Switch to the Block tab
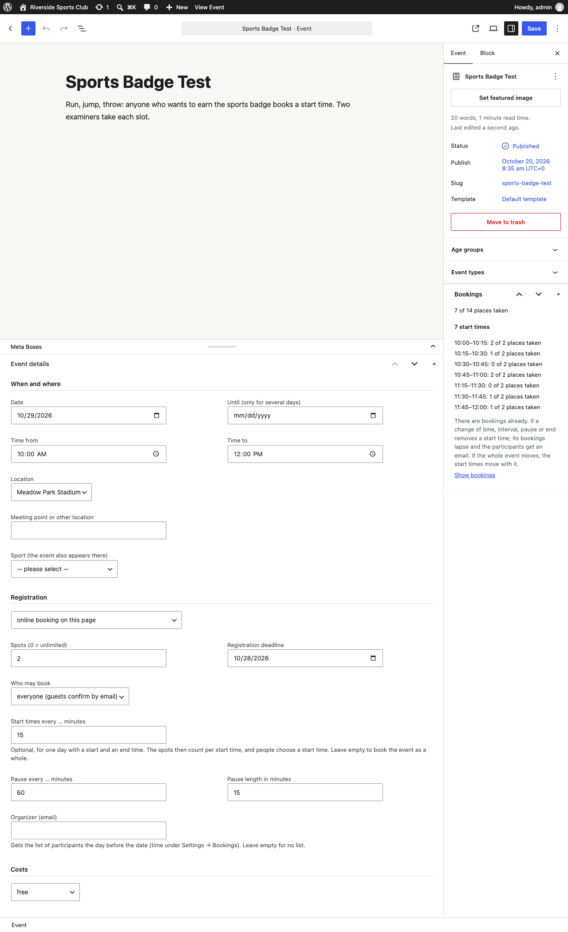Image resolution: width=568 pixels, height=932 pixels. tap(487, 53)
